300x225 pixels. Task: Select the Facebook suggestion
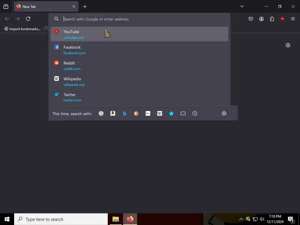[139, 50]
